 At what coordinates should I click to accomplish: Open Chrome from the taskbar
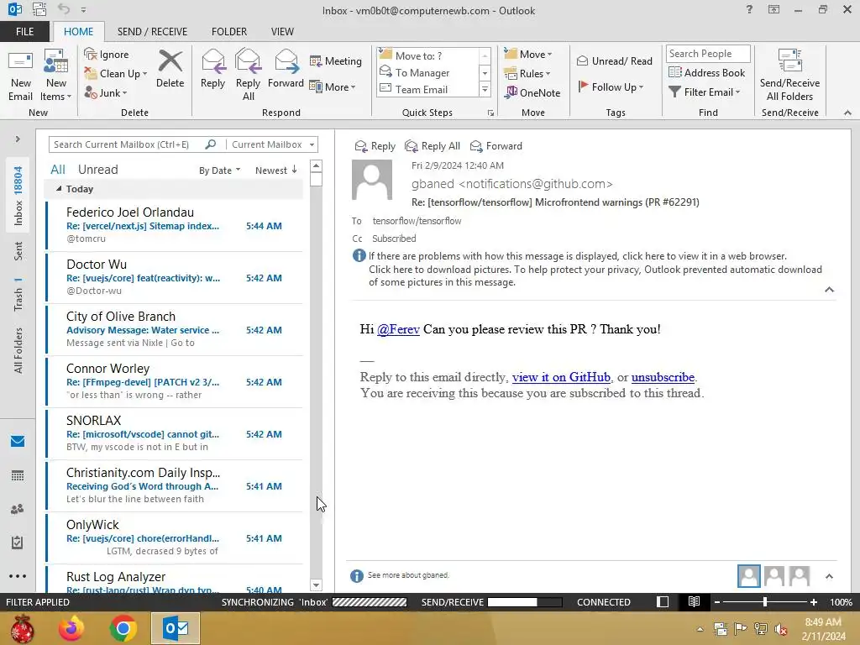(123, 628)
